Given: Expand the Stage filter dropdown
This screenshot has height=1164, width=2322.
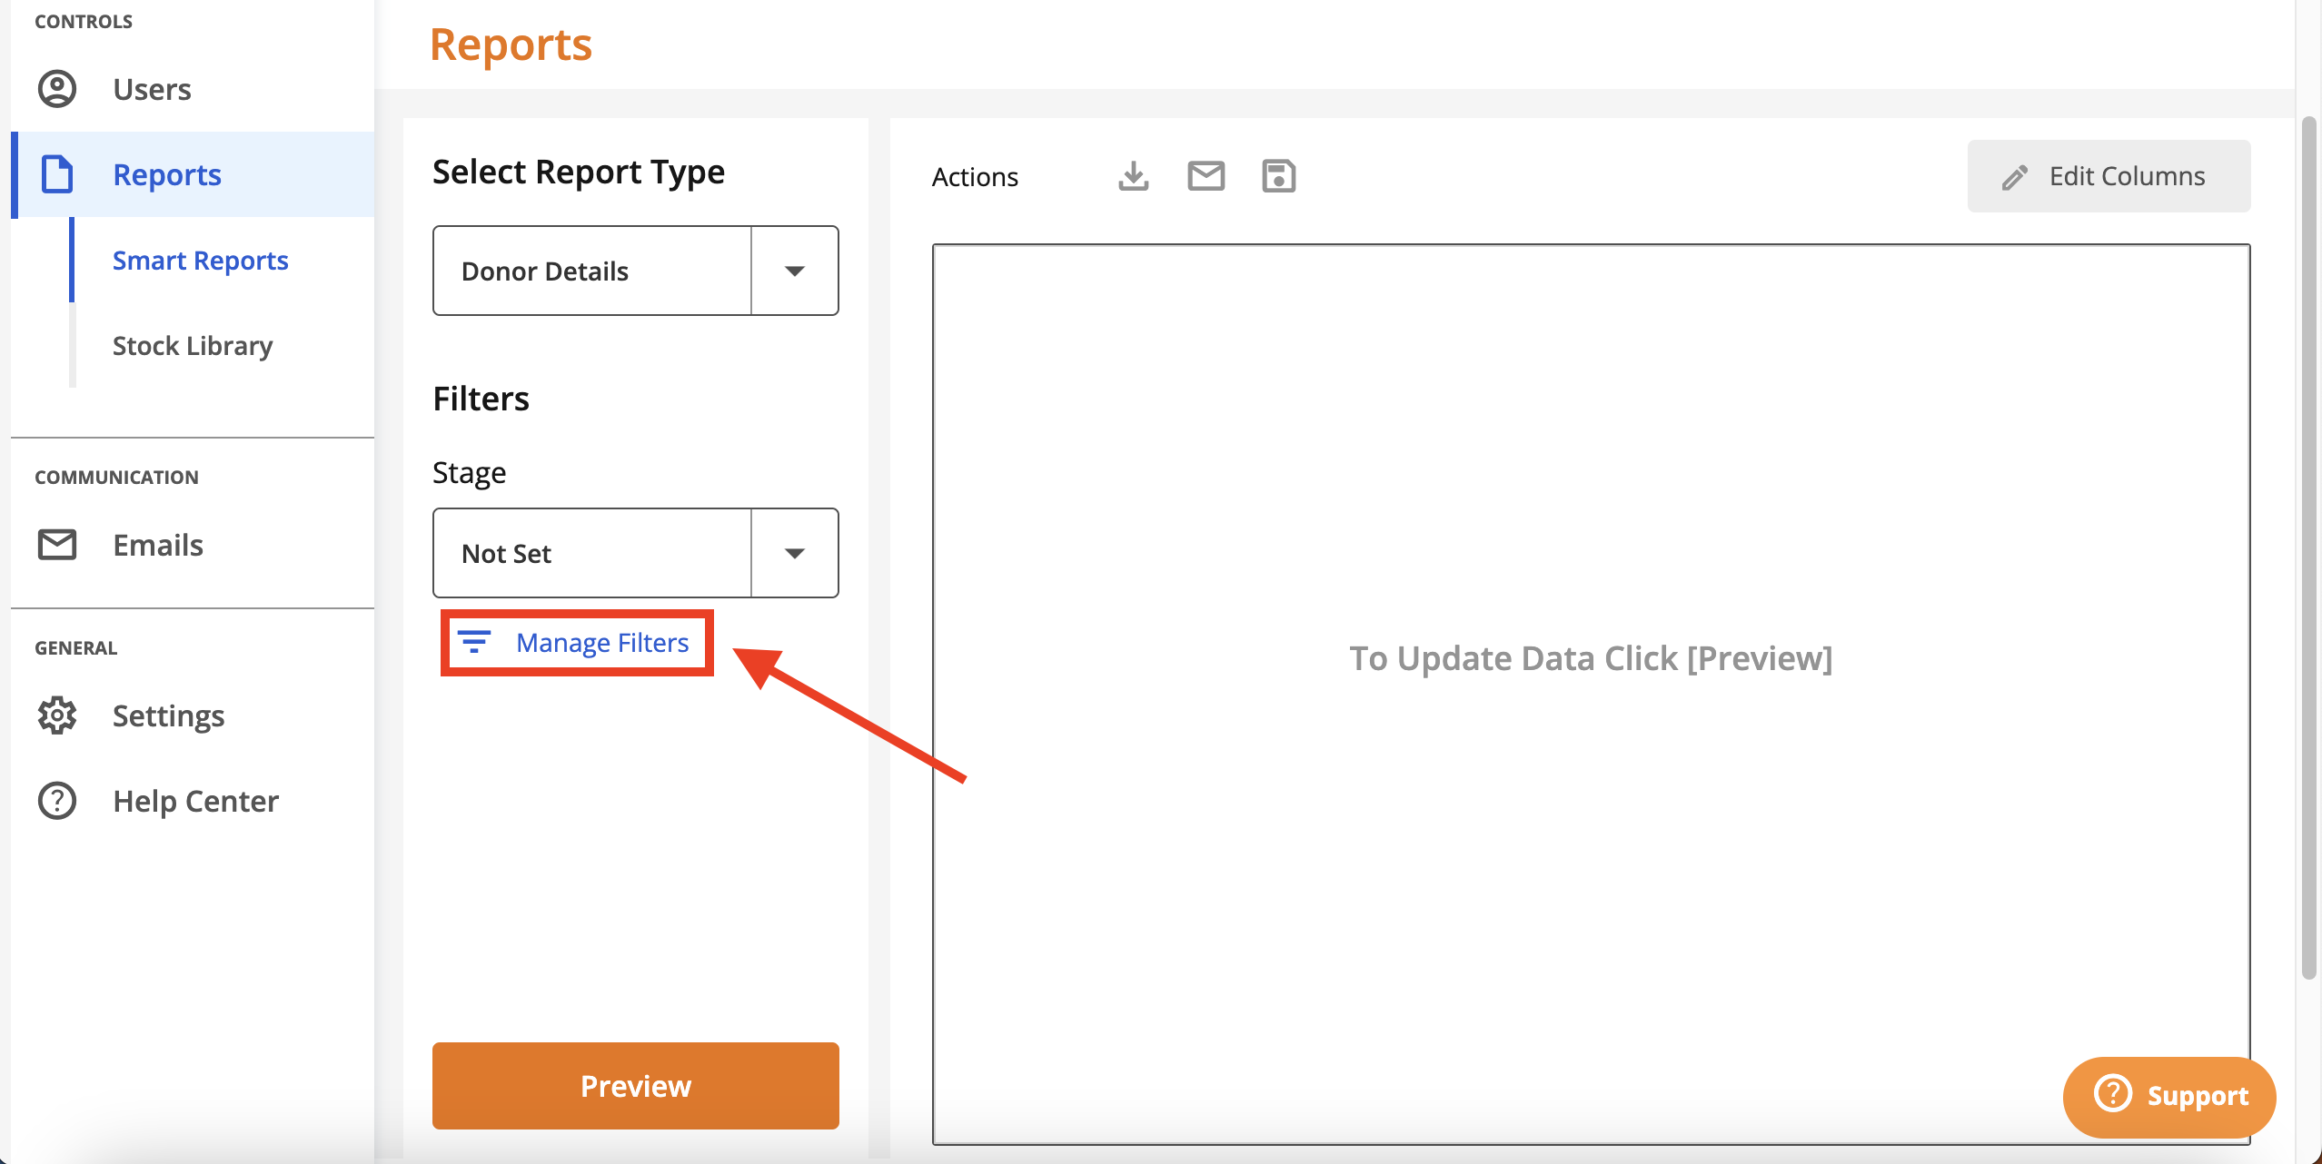Looking at the screenshot, I should (794, 552).
